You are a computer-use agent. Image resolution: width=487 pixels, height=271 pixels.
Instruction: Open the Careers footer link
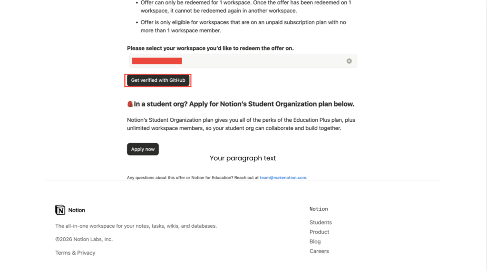[x=319, y=251]
